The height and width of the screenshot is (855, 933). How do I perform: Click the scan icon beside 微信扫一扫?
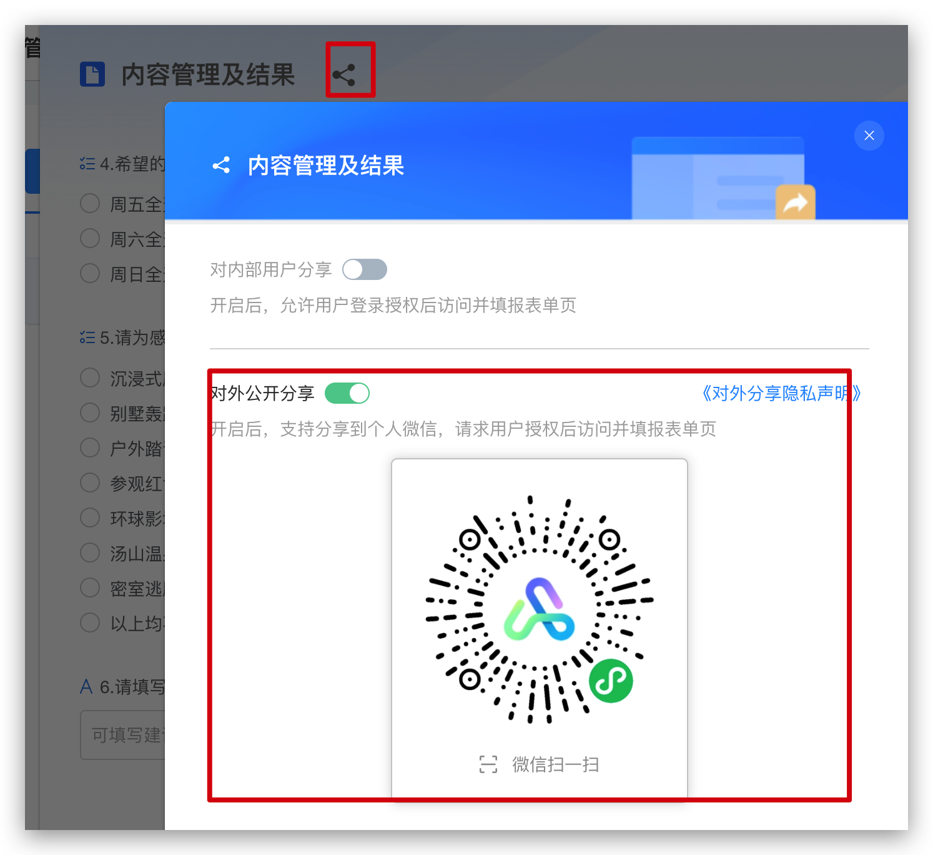click(x=488, y=764)
